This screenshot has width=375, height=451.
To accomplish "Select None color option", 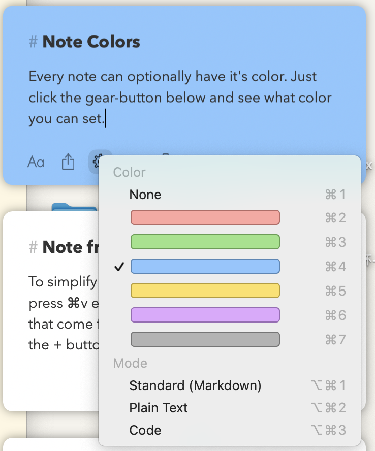I will (145, 195).
